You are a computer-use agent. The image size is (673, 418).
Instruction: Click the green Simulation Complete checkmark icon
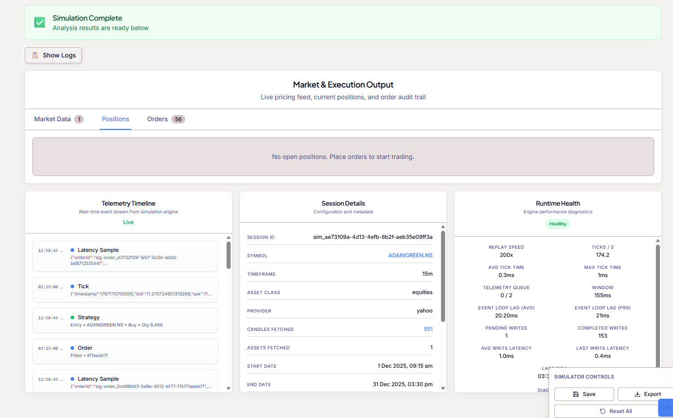[40, 22]
